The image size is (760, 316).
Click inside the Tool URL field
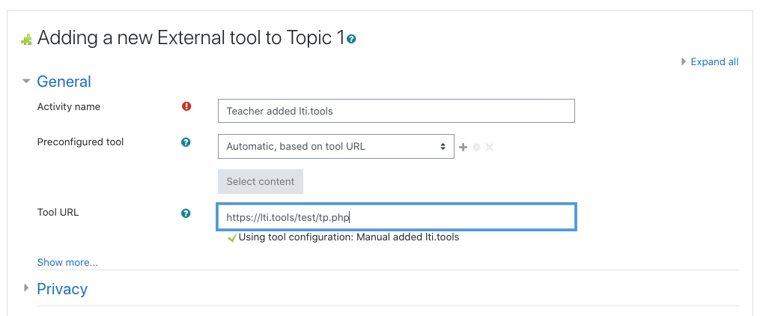click(x=397, y=217)
